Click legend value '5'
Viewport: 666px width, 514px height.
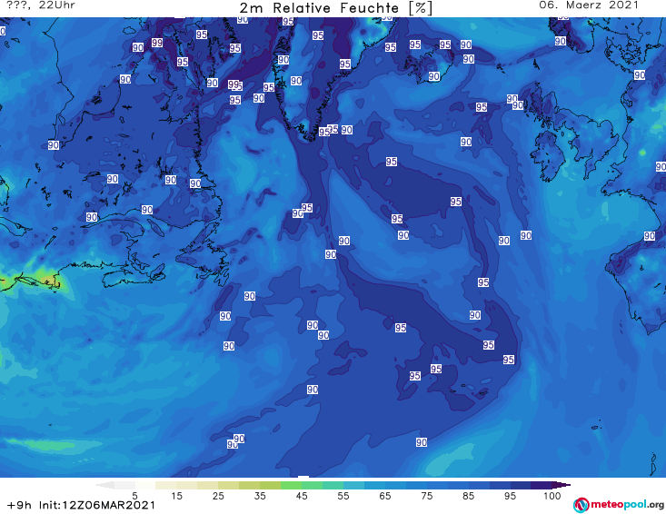[x=134, y=496]
